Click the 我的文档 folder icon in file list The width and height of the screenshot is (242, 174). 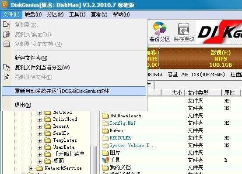click(x=105, y=167)
